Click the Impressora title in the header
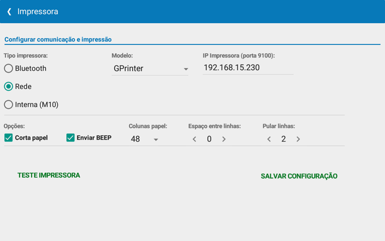The image size is (385, 241). point(38,12)
